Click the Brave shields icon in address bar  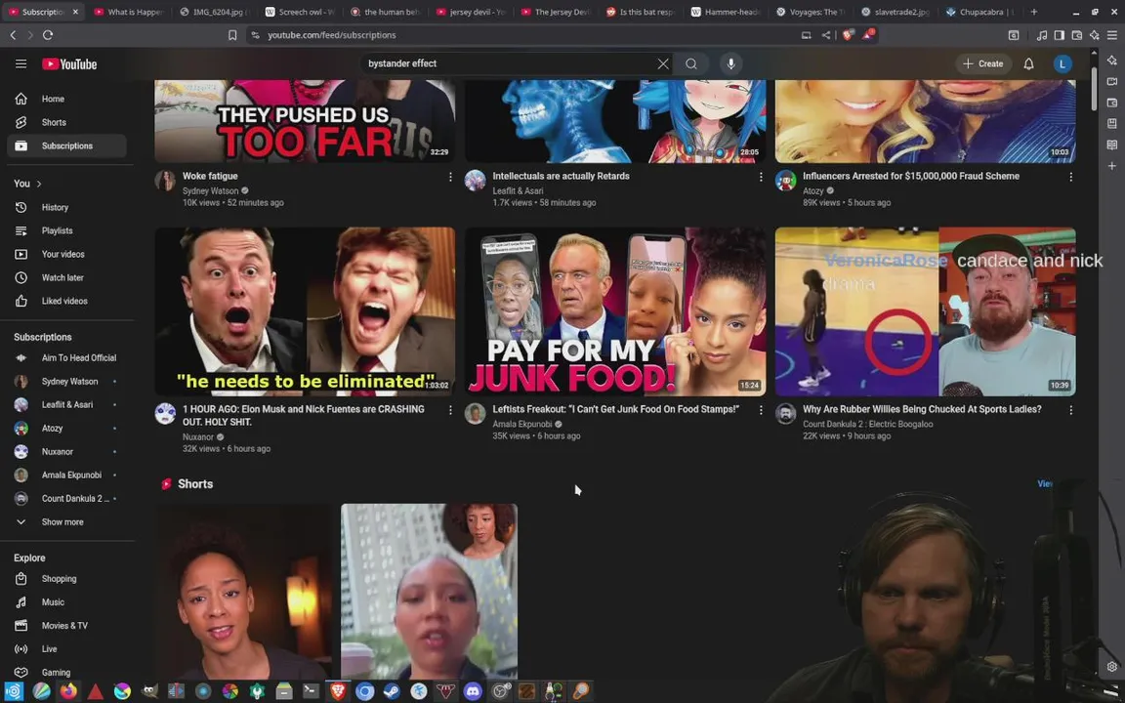click(x=848, y=34)
